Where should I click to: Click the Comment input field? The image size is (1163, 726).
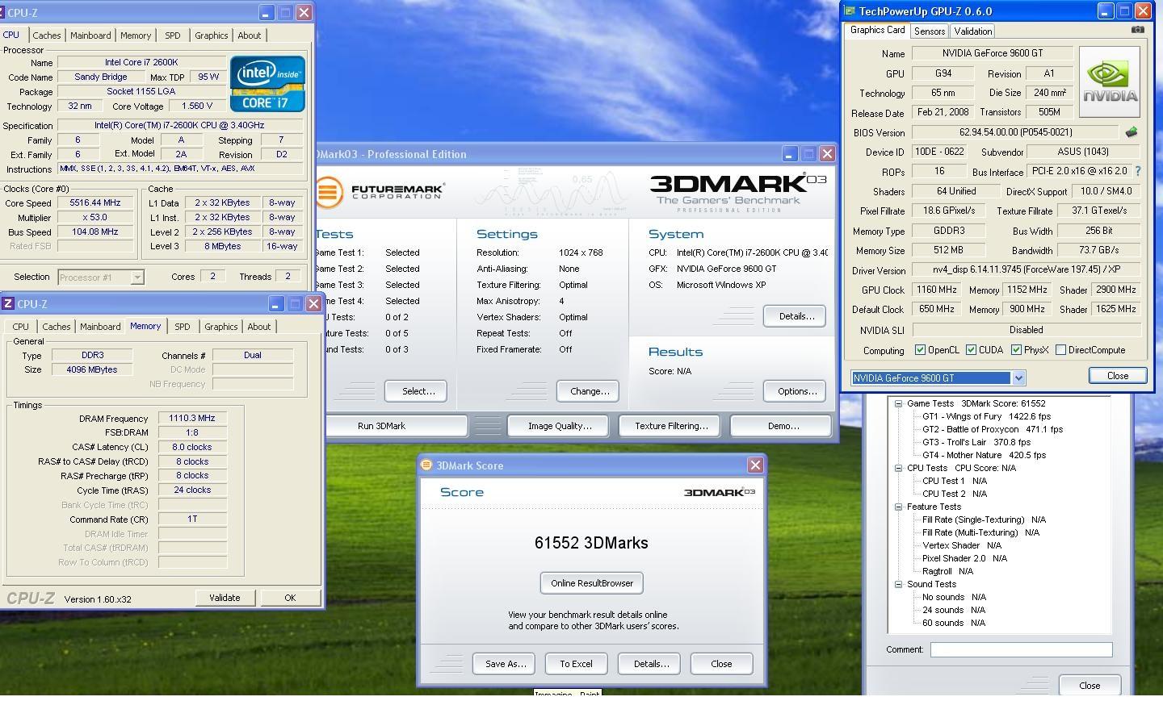[1021, 649]
